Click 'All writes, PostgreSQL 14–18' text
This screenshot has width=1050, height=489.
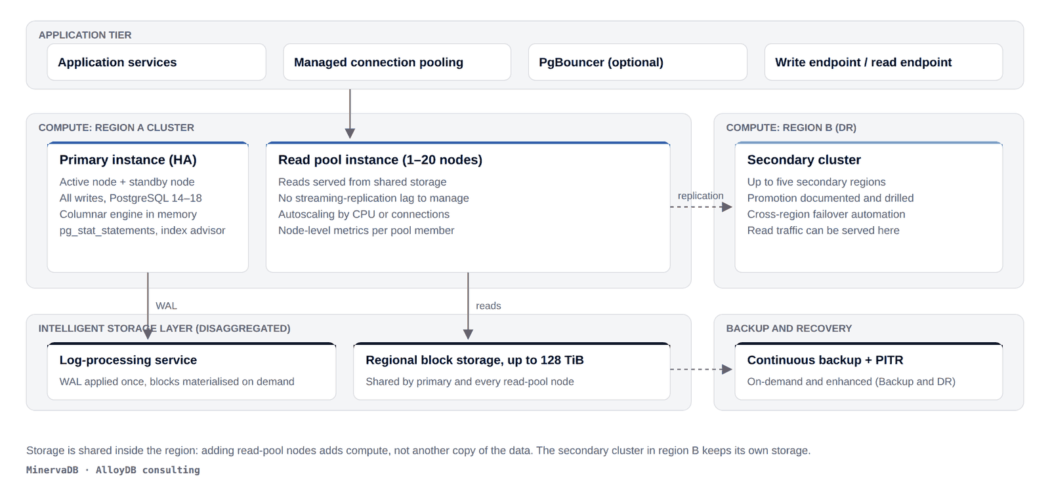[x=131, y=198]
